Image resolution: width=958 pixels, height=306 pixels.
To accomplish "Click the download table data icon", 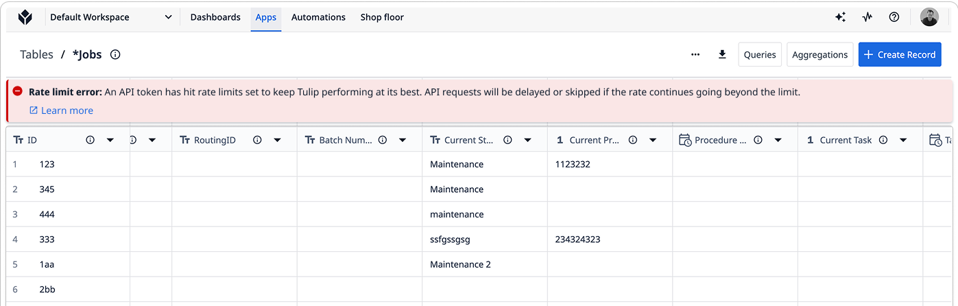I will click(x=722, y=54).
